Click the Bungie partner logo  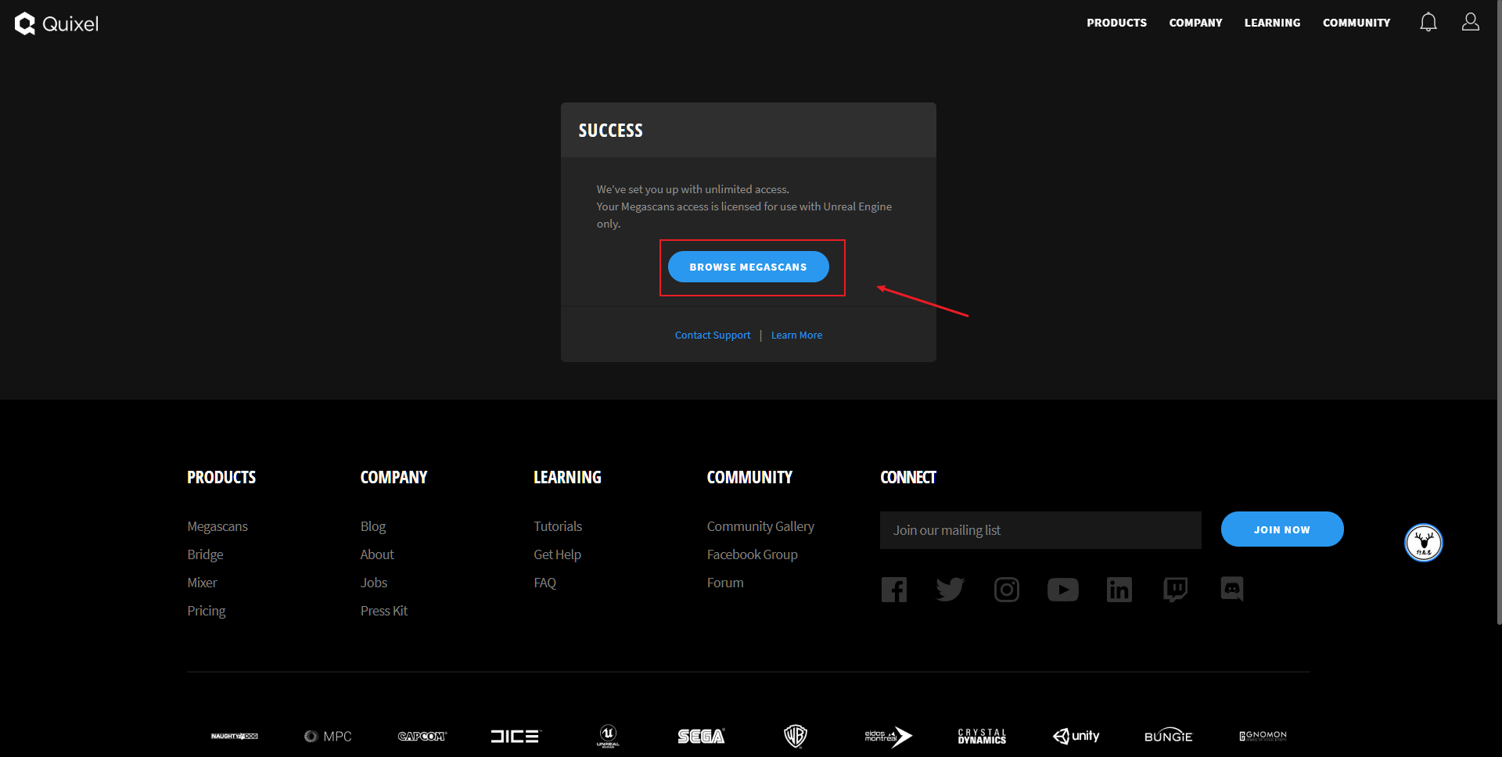[x=1169, y=736]
